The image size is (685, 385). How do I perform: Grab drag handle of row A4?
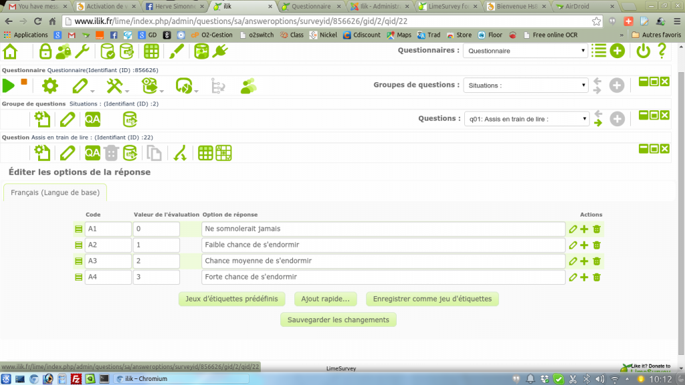(79, 277)
